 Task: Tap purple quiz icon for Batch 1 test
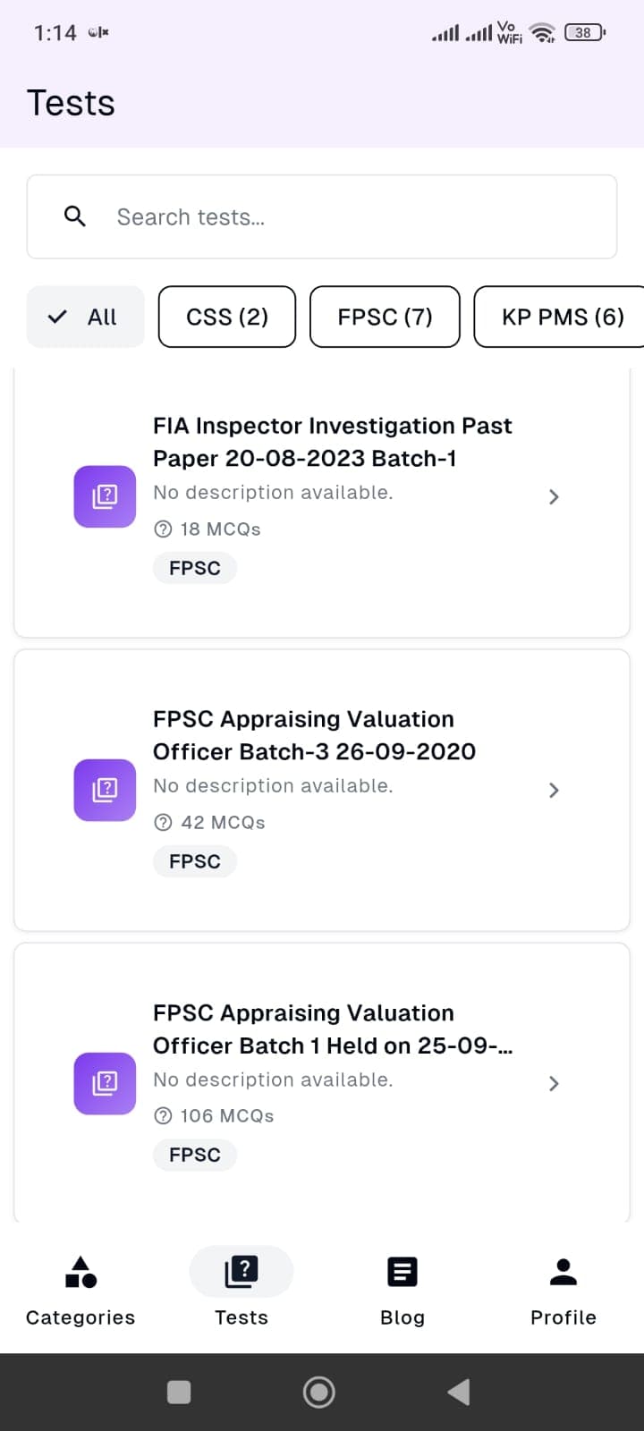click(105, 1083)
